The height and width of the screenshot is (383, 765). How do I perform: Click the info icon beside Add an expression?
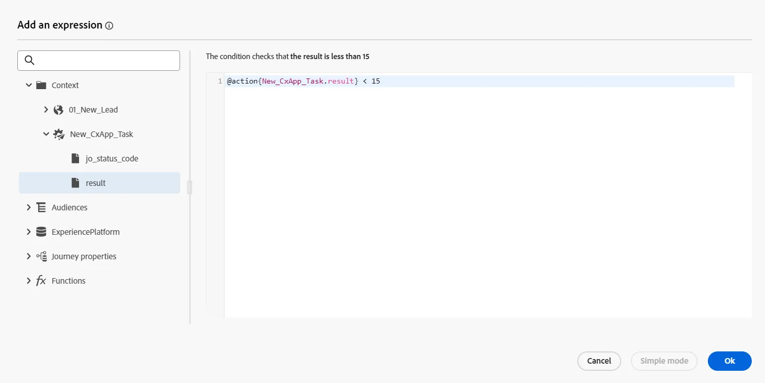109,25
